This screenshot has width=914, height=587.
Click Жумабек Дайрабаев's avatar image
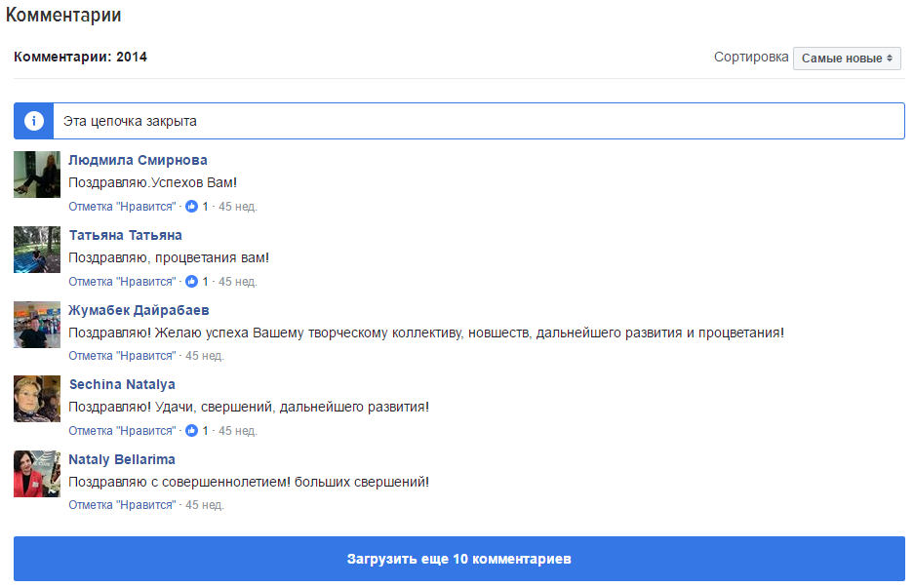pyautogui.click(x=37, y=325)
